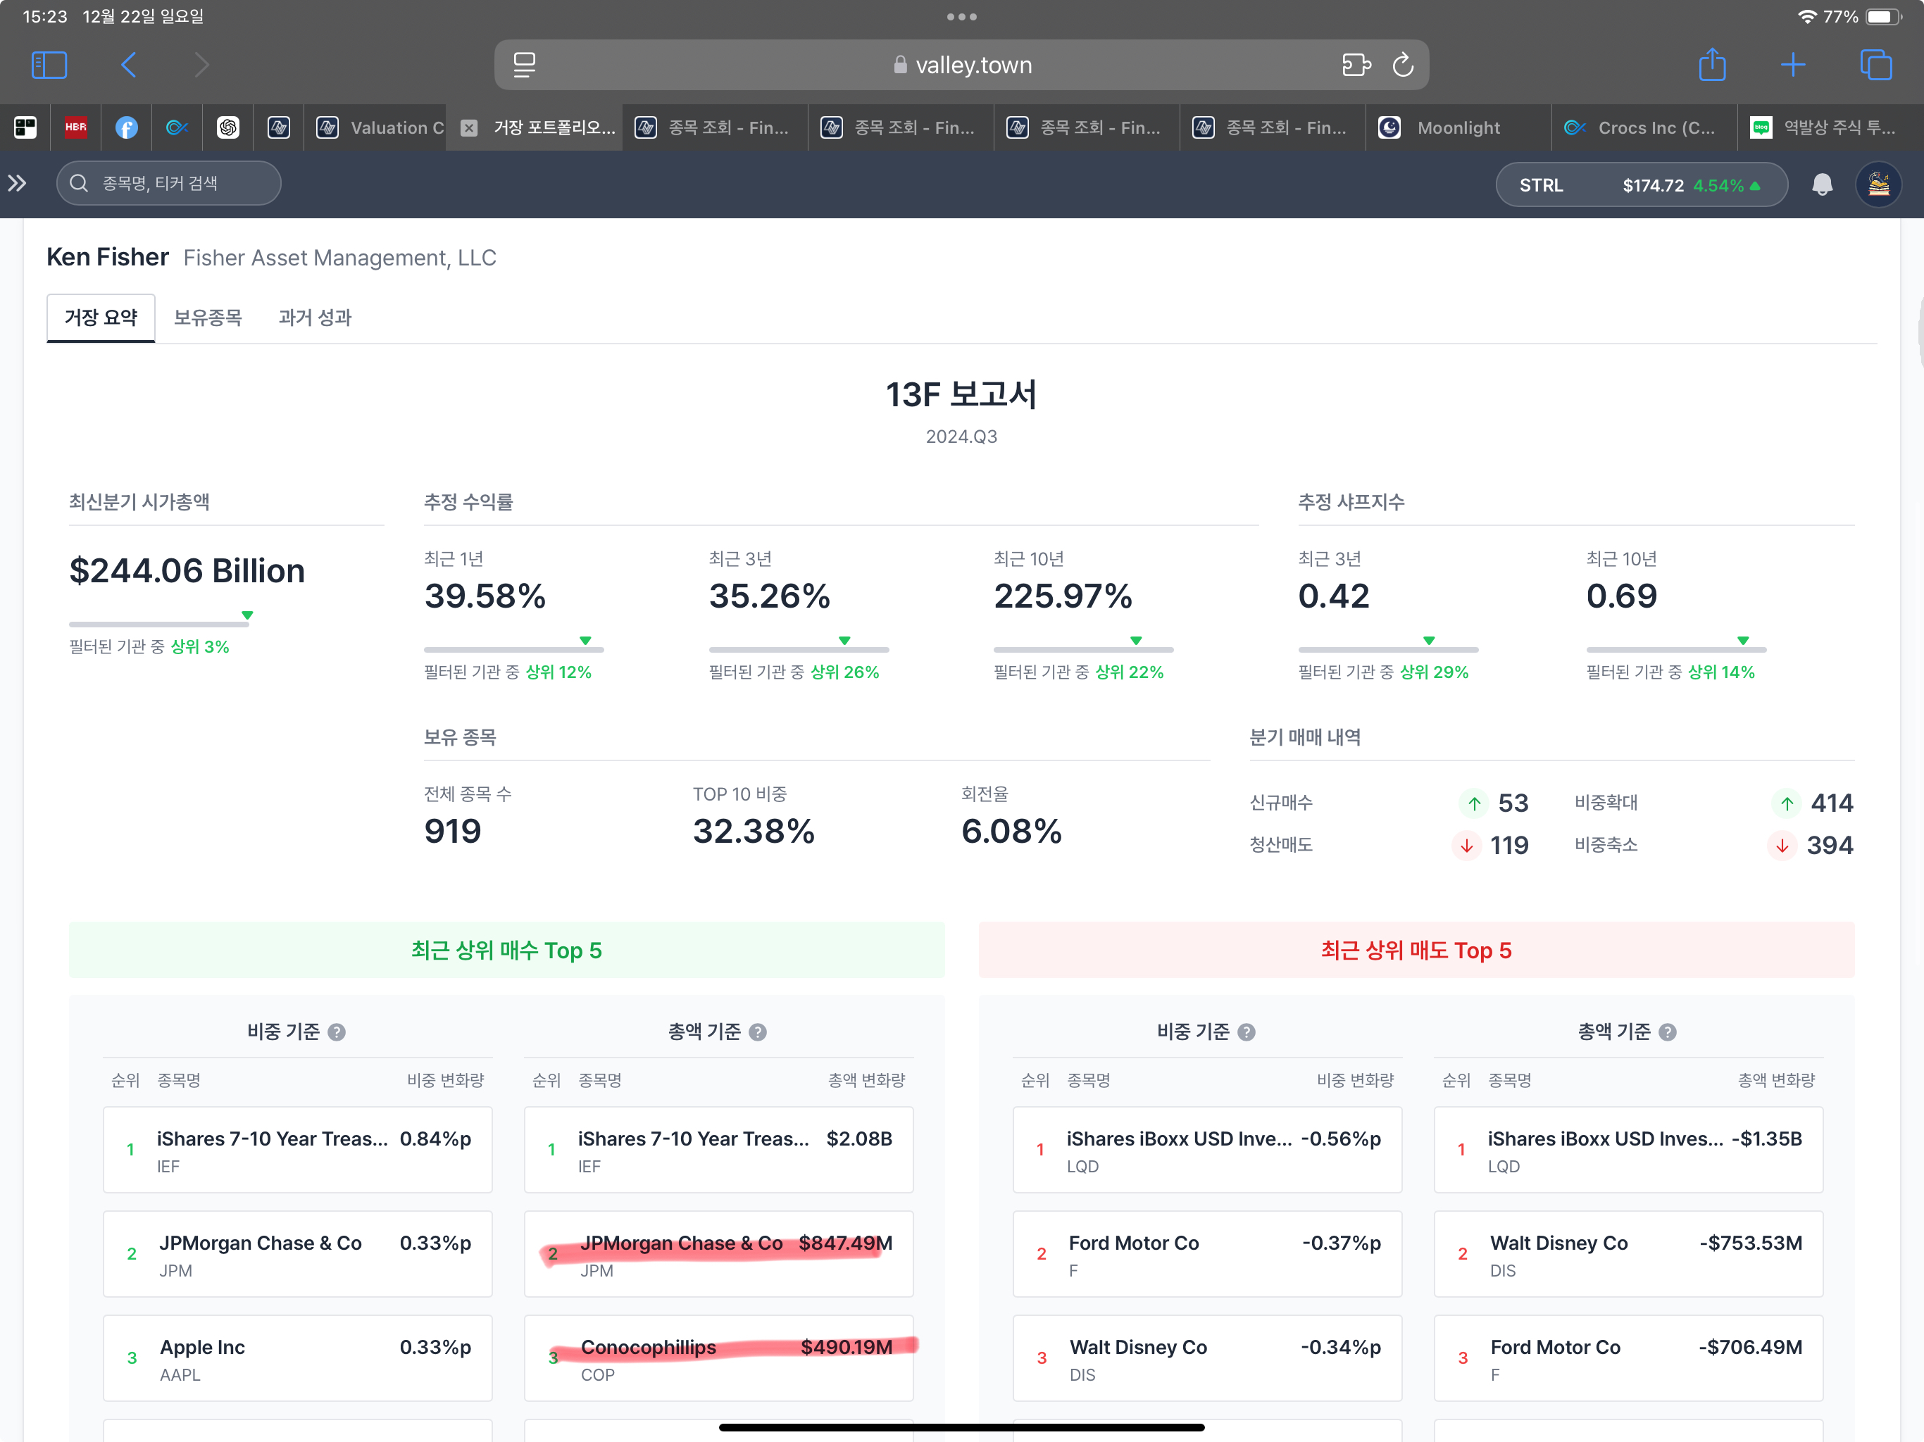This screenshot has height=1442, width=1924.
Task: Open iShares 7-10 Year Treasury 0.84%p card
Action: tap(297, 1150)
